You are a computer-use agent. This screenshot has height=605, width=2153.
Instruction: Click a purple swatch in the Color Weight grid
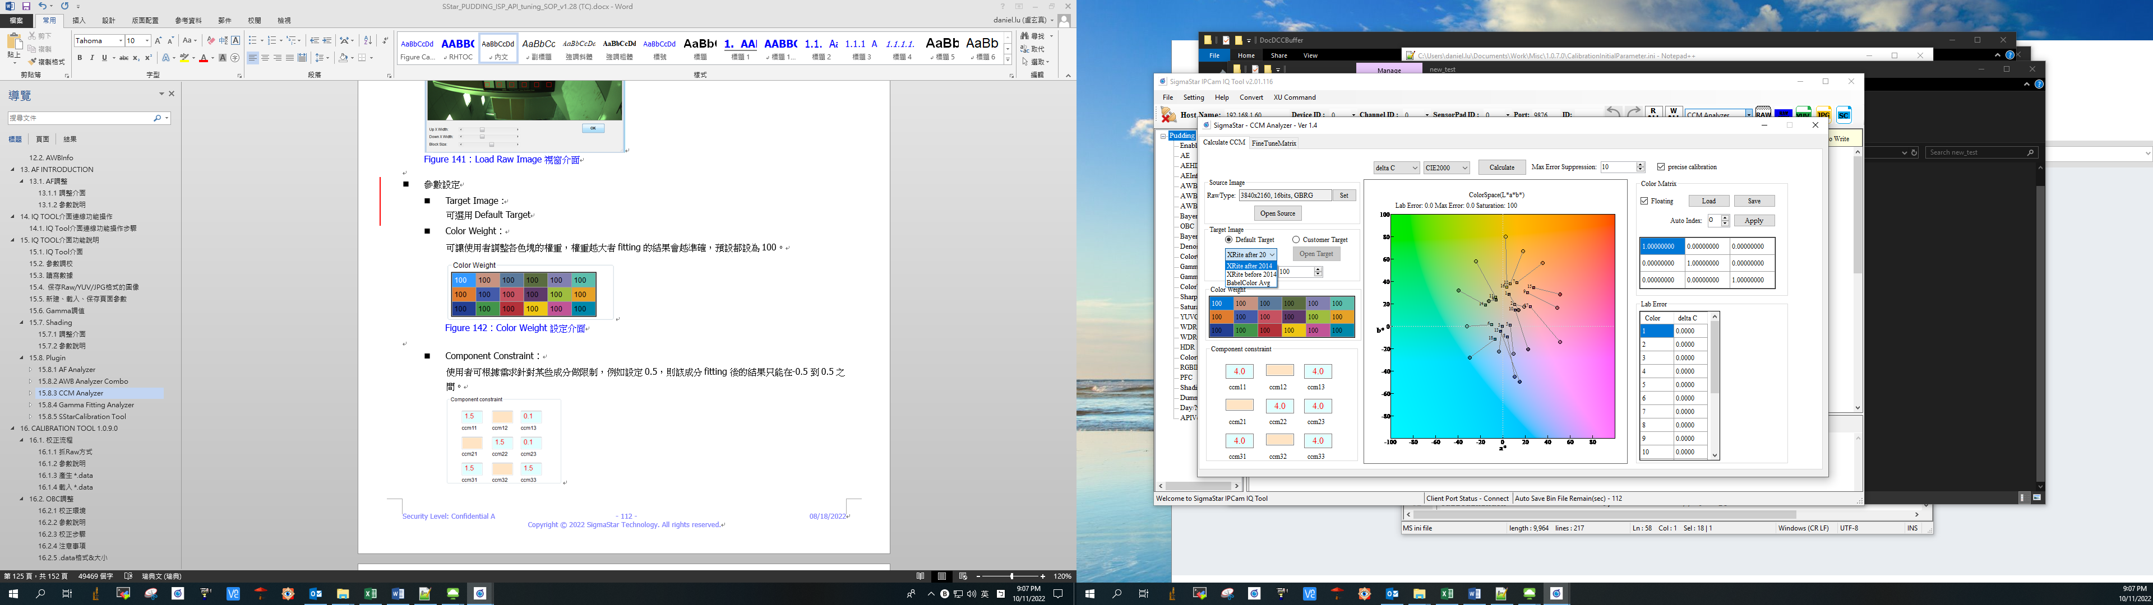(1295, 318)
